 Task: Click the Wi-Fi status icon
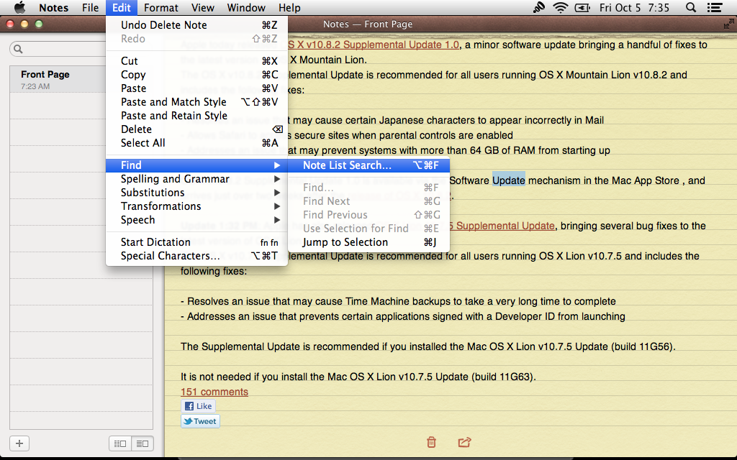pyautogui.click(x=560, y=7)
